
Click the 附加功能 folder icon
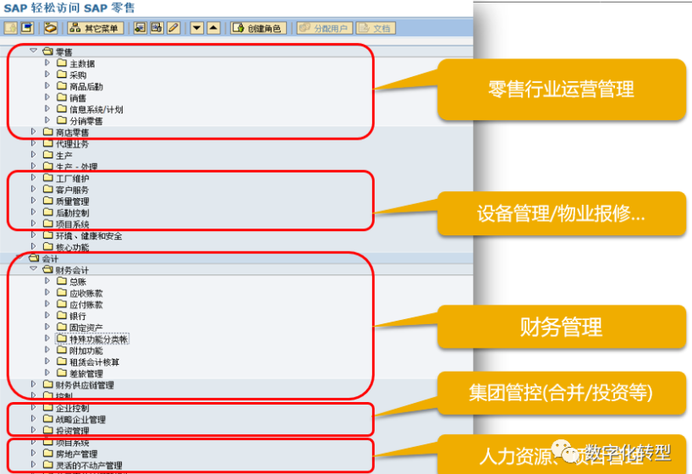point(62,350)
